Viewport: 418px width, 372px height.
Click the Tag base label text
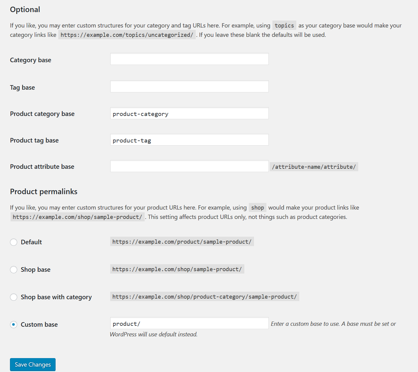(22, 88)
